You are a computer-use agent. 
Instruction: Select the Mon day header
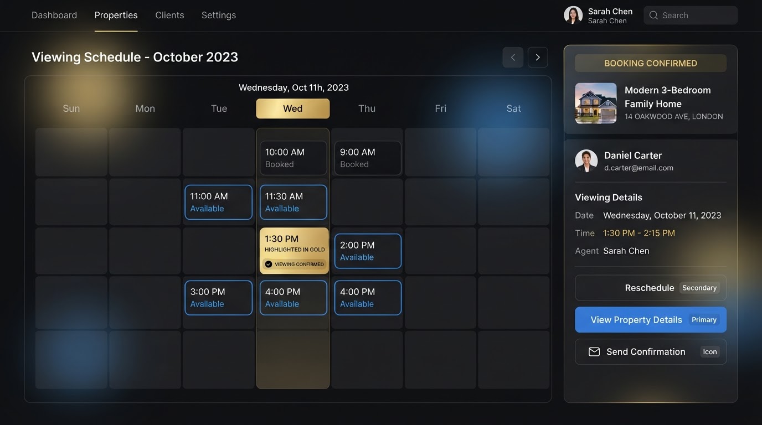point(145,108)
